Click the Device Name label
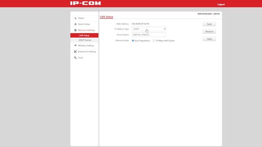 point(123,35)
